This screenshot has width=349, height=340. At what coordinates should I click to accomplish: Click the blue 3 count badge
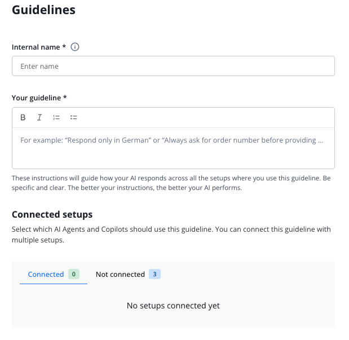click(155, 274)
